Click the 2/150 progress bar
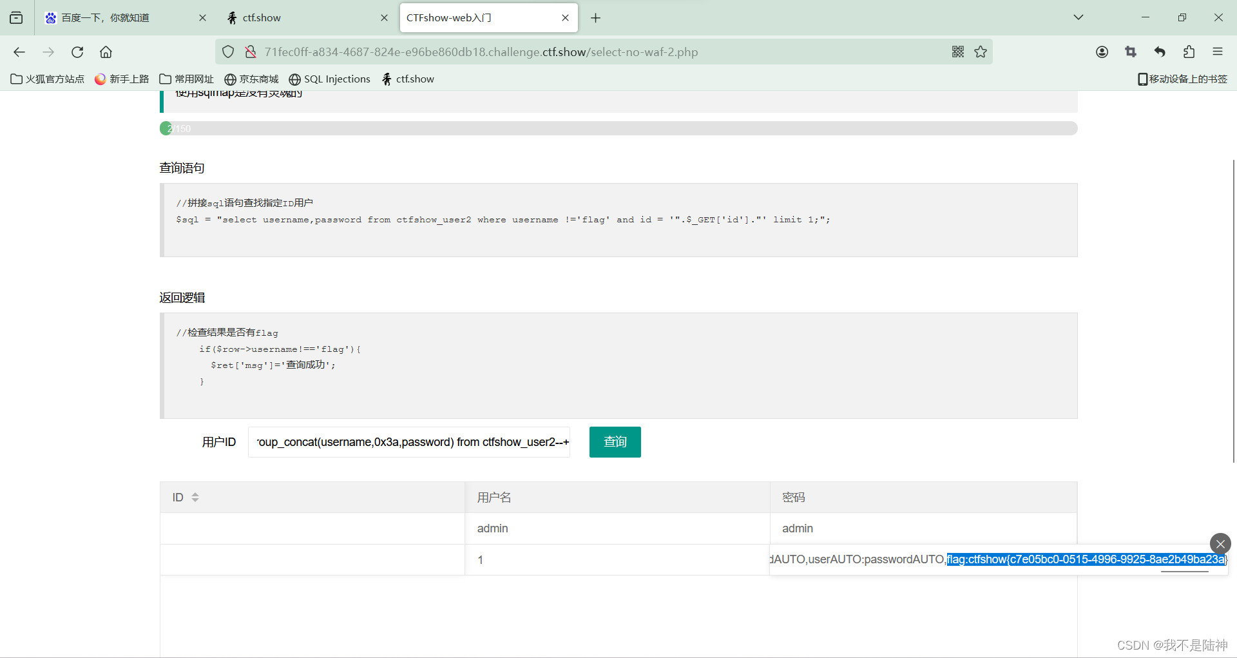This screenshot has width=1237, height=658. pos(618,128)
